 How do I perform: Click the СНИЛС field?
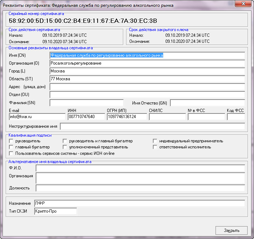(x=167, y=117)
